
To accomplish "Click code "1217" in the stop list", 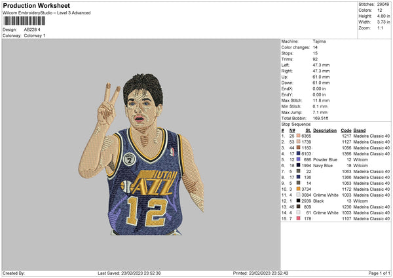I will pyautogui.click(x=346, y=136).
